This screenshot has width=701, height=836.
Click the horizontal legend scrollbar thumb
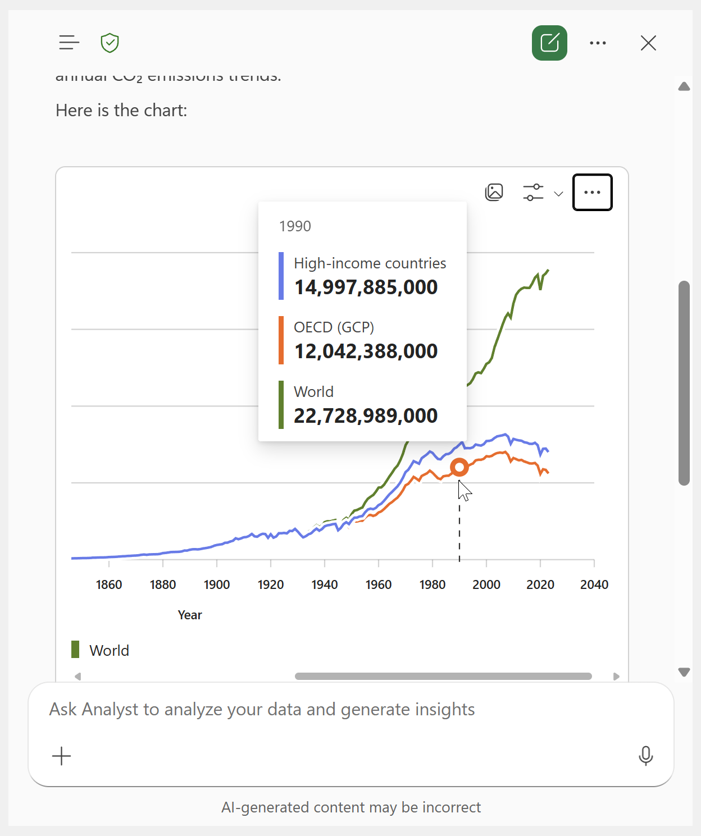pos(443,676)
